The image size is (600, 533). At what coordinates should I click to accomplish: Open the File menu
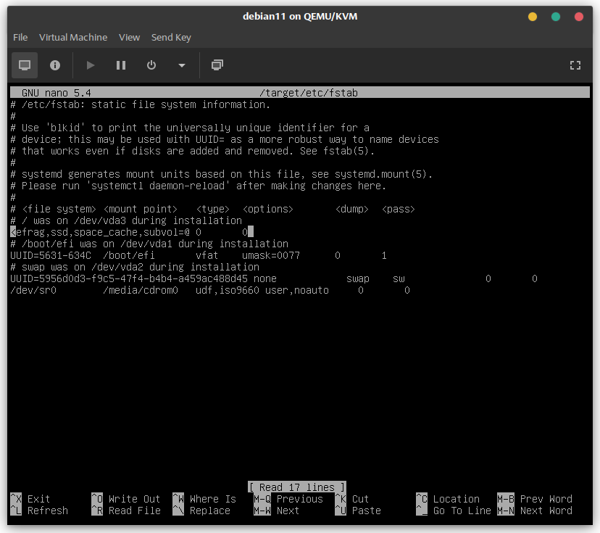click(20, 37)
